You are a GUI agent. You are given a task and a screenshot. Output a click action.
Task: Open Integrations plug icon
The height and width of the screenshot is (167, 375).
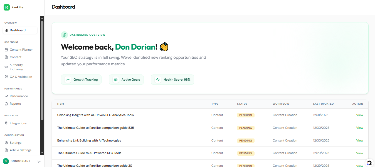click(6, 123)
